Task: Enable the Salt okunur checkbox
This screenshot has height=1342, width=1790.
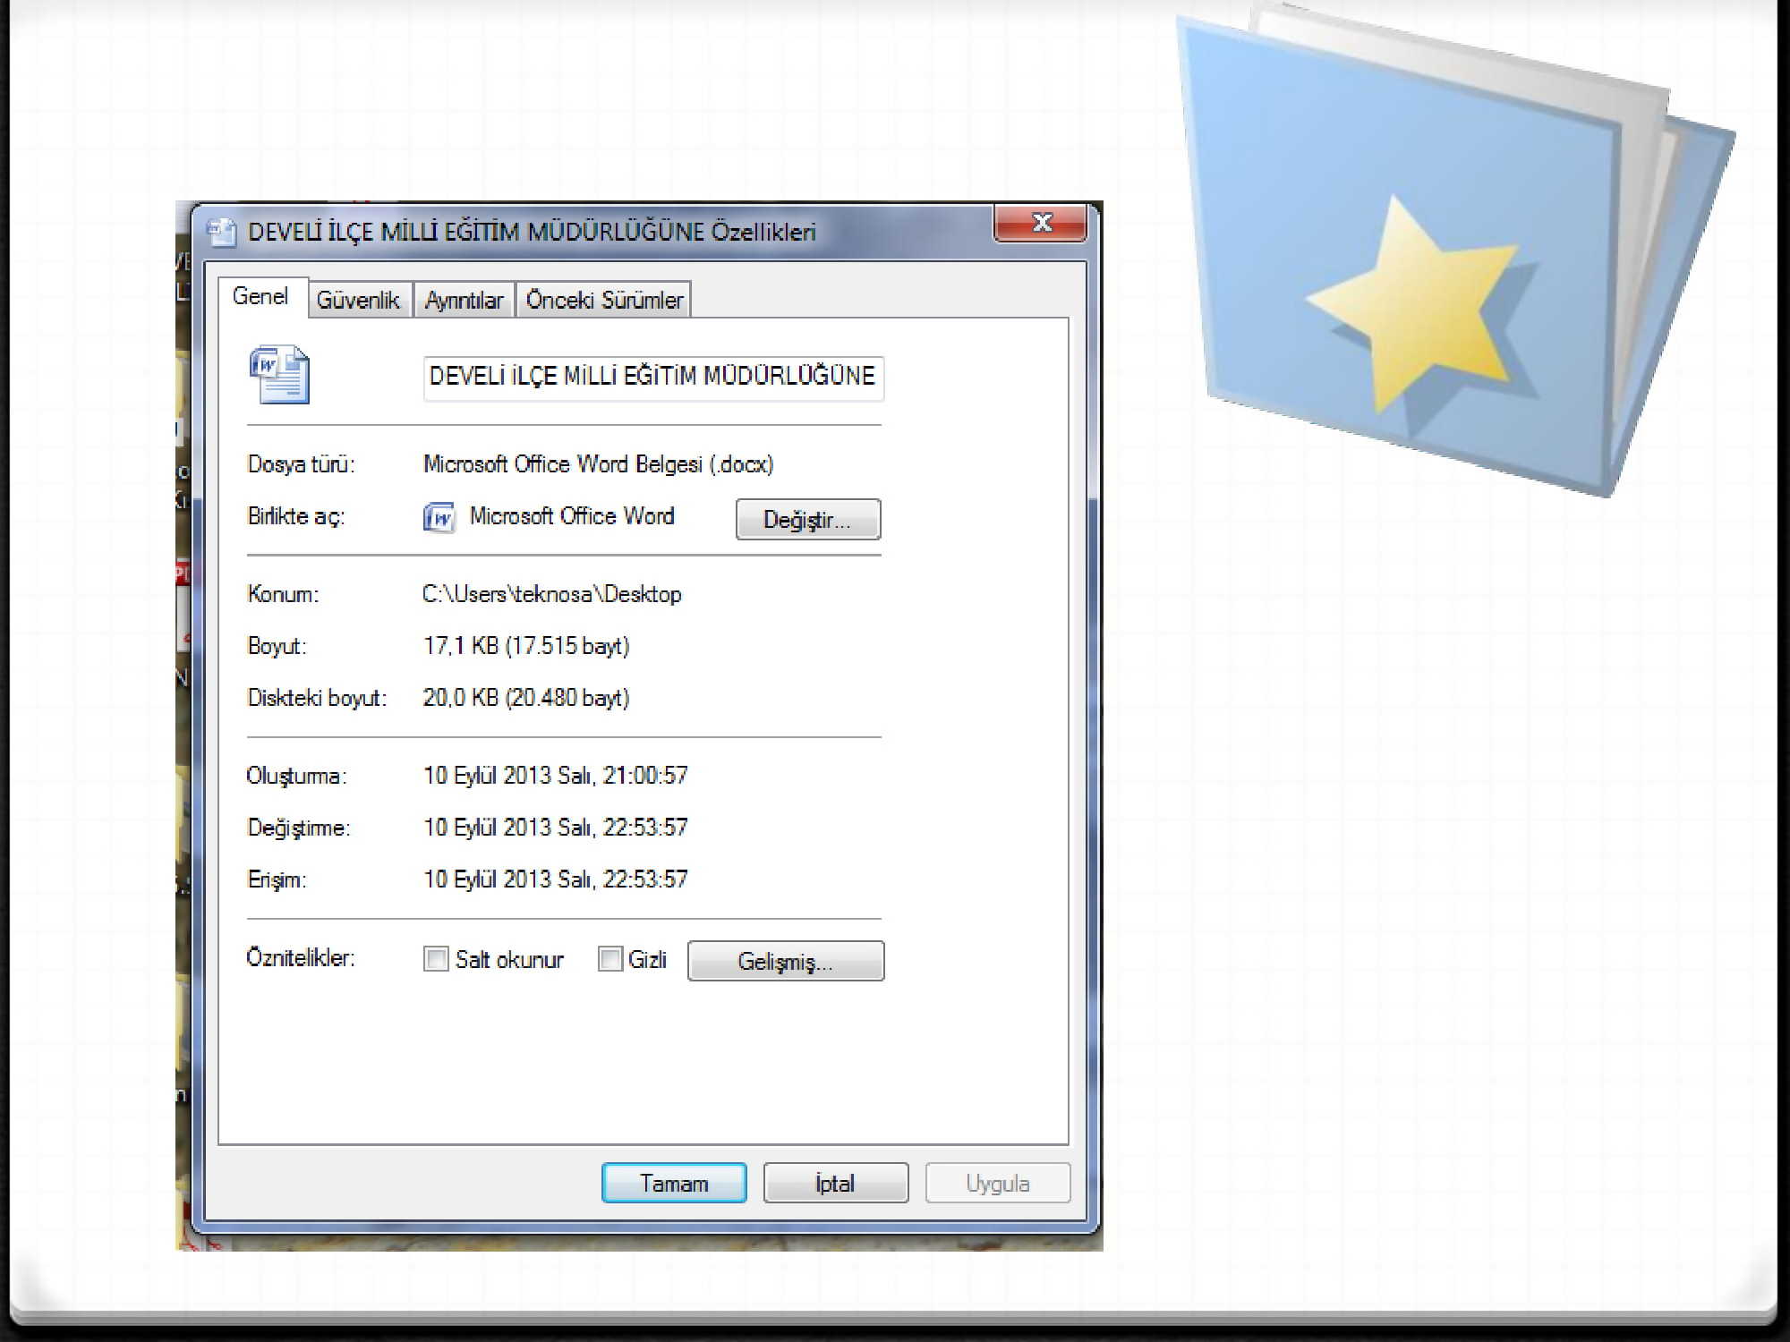Action: [x=436, y=959]
